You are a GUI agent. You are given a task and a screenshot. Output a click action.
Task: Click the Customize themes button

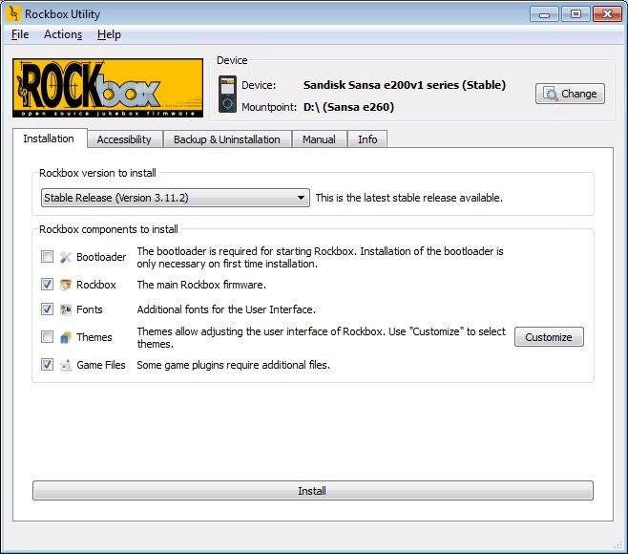coord(549,337)
